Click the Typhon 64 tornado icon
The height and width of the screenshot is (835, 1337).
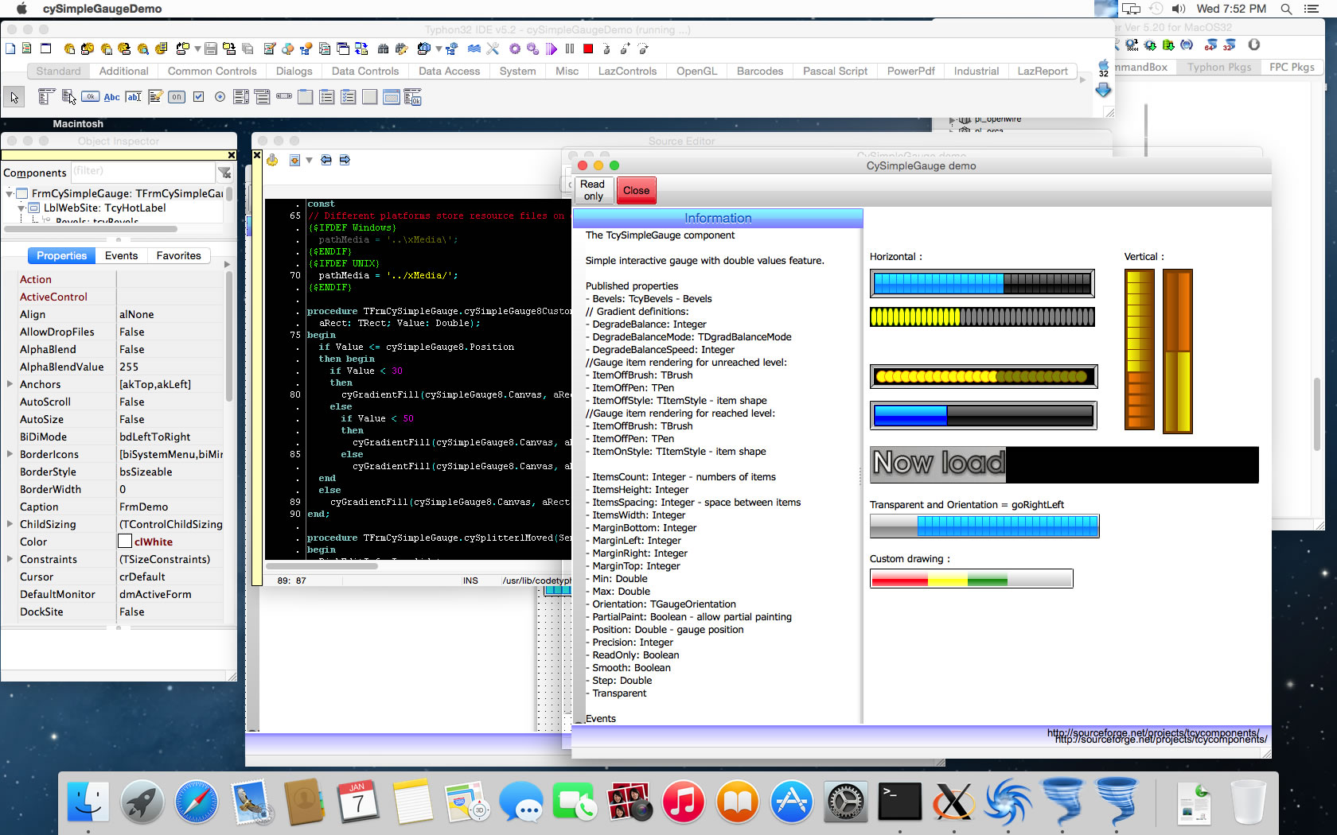coord(1210,45)
